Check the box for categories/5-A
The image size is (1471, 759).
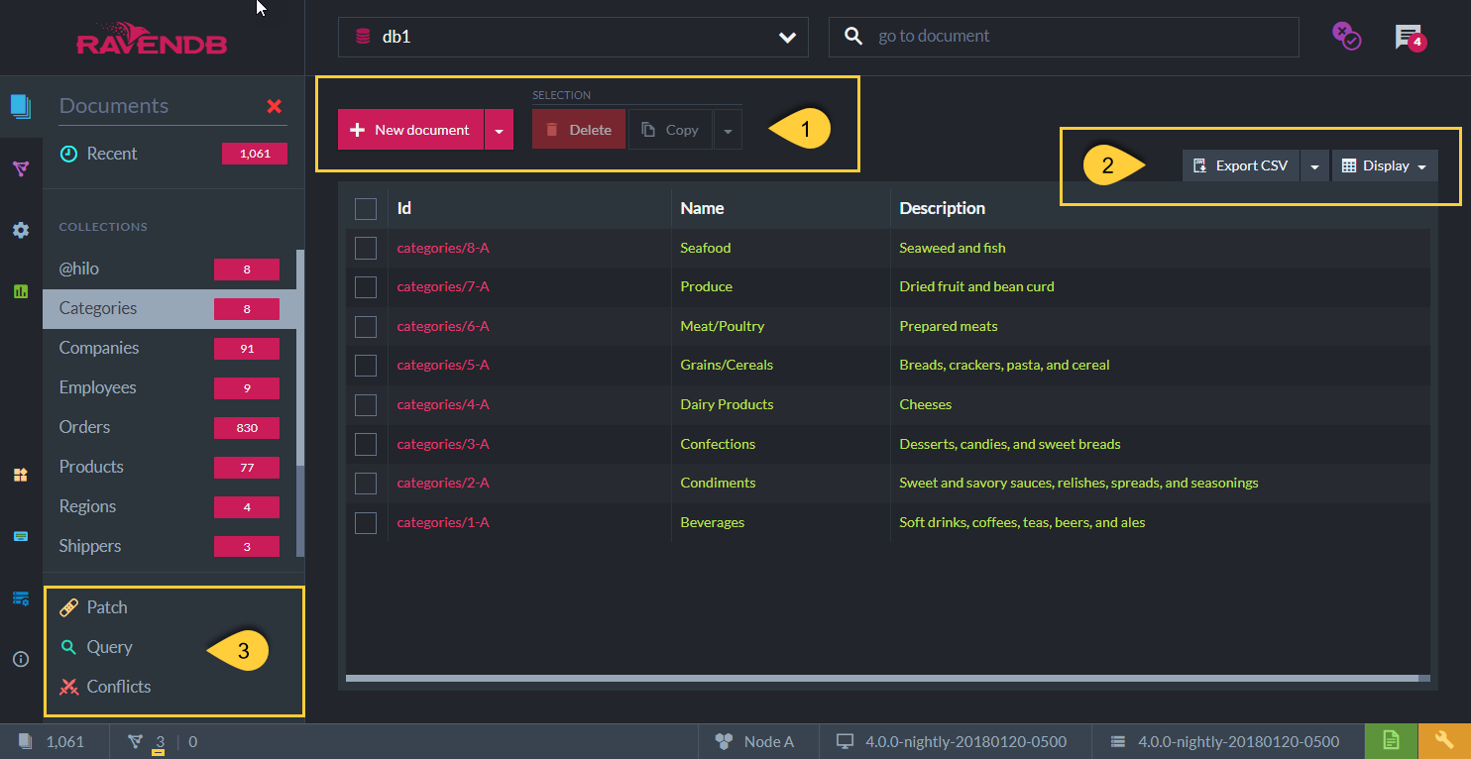tap(366, 366)
